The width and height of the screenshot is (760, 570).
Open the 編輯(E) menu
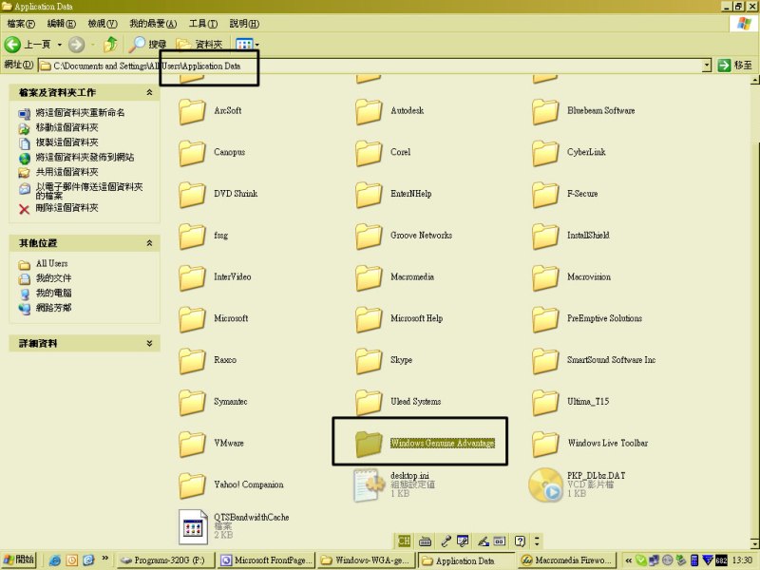point(62,23)
